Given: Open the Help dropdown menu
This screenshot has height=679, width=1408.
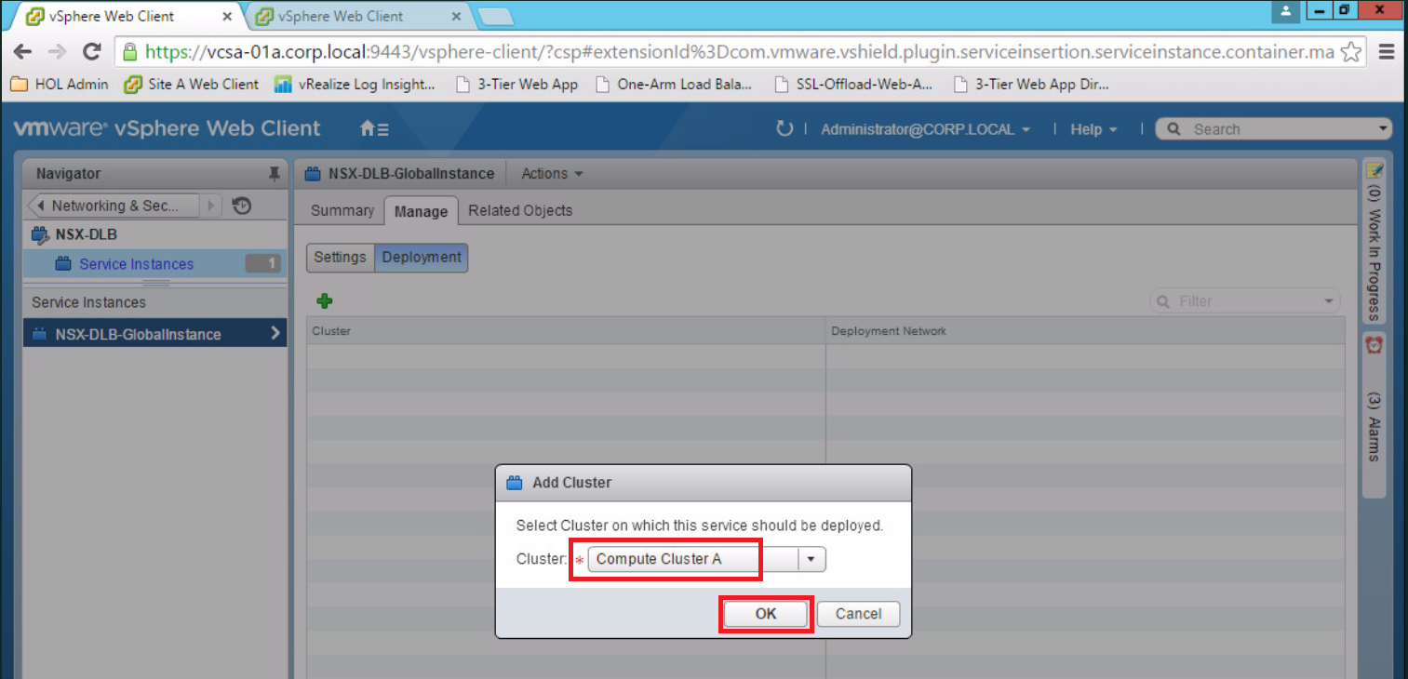Looking at the screenshot, I should click(x=1093, y=129).
